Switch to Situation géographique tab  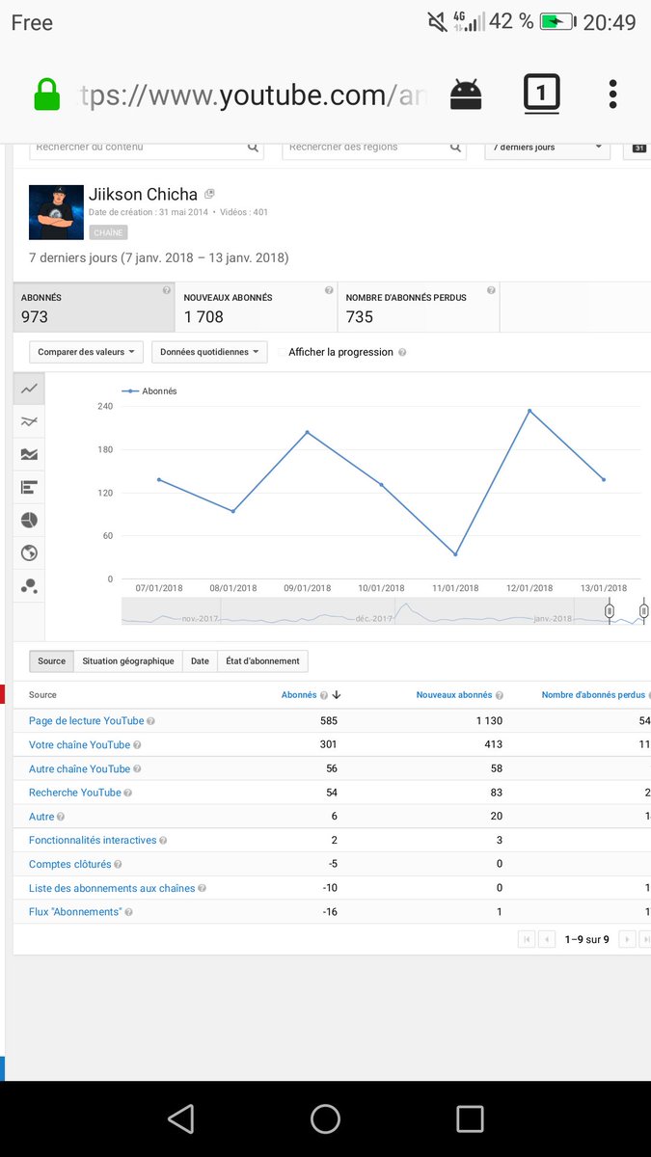tap(128, 661)
